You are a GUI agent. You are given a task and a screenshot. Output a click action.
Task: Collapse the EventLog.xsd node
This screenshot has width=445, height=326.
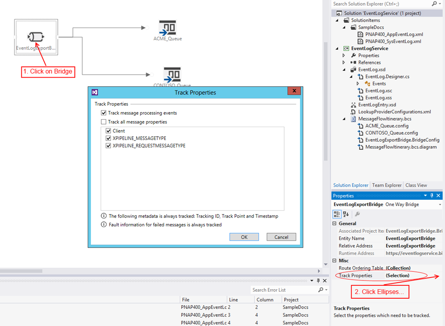(x=344, y=69)
